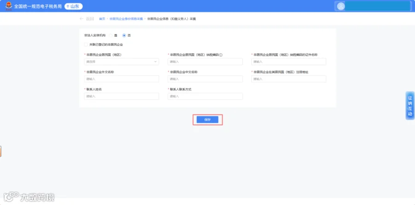The image size is (415, 205).
Task: Focus the 居民国（地区）注册地址 input
Action: [x=289, y=79]
